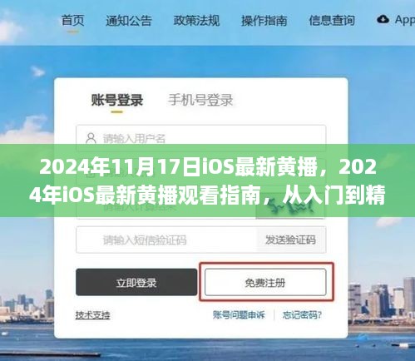
Task: Go to 政策法规 page
Action: (196, 21)
